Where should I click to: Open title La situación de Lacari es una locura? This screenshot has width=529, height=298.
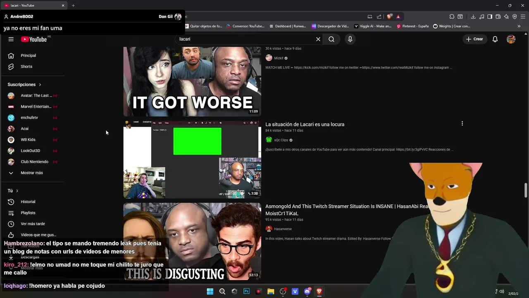pyautogui.click(x=305, y=124)
